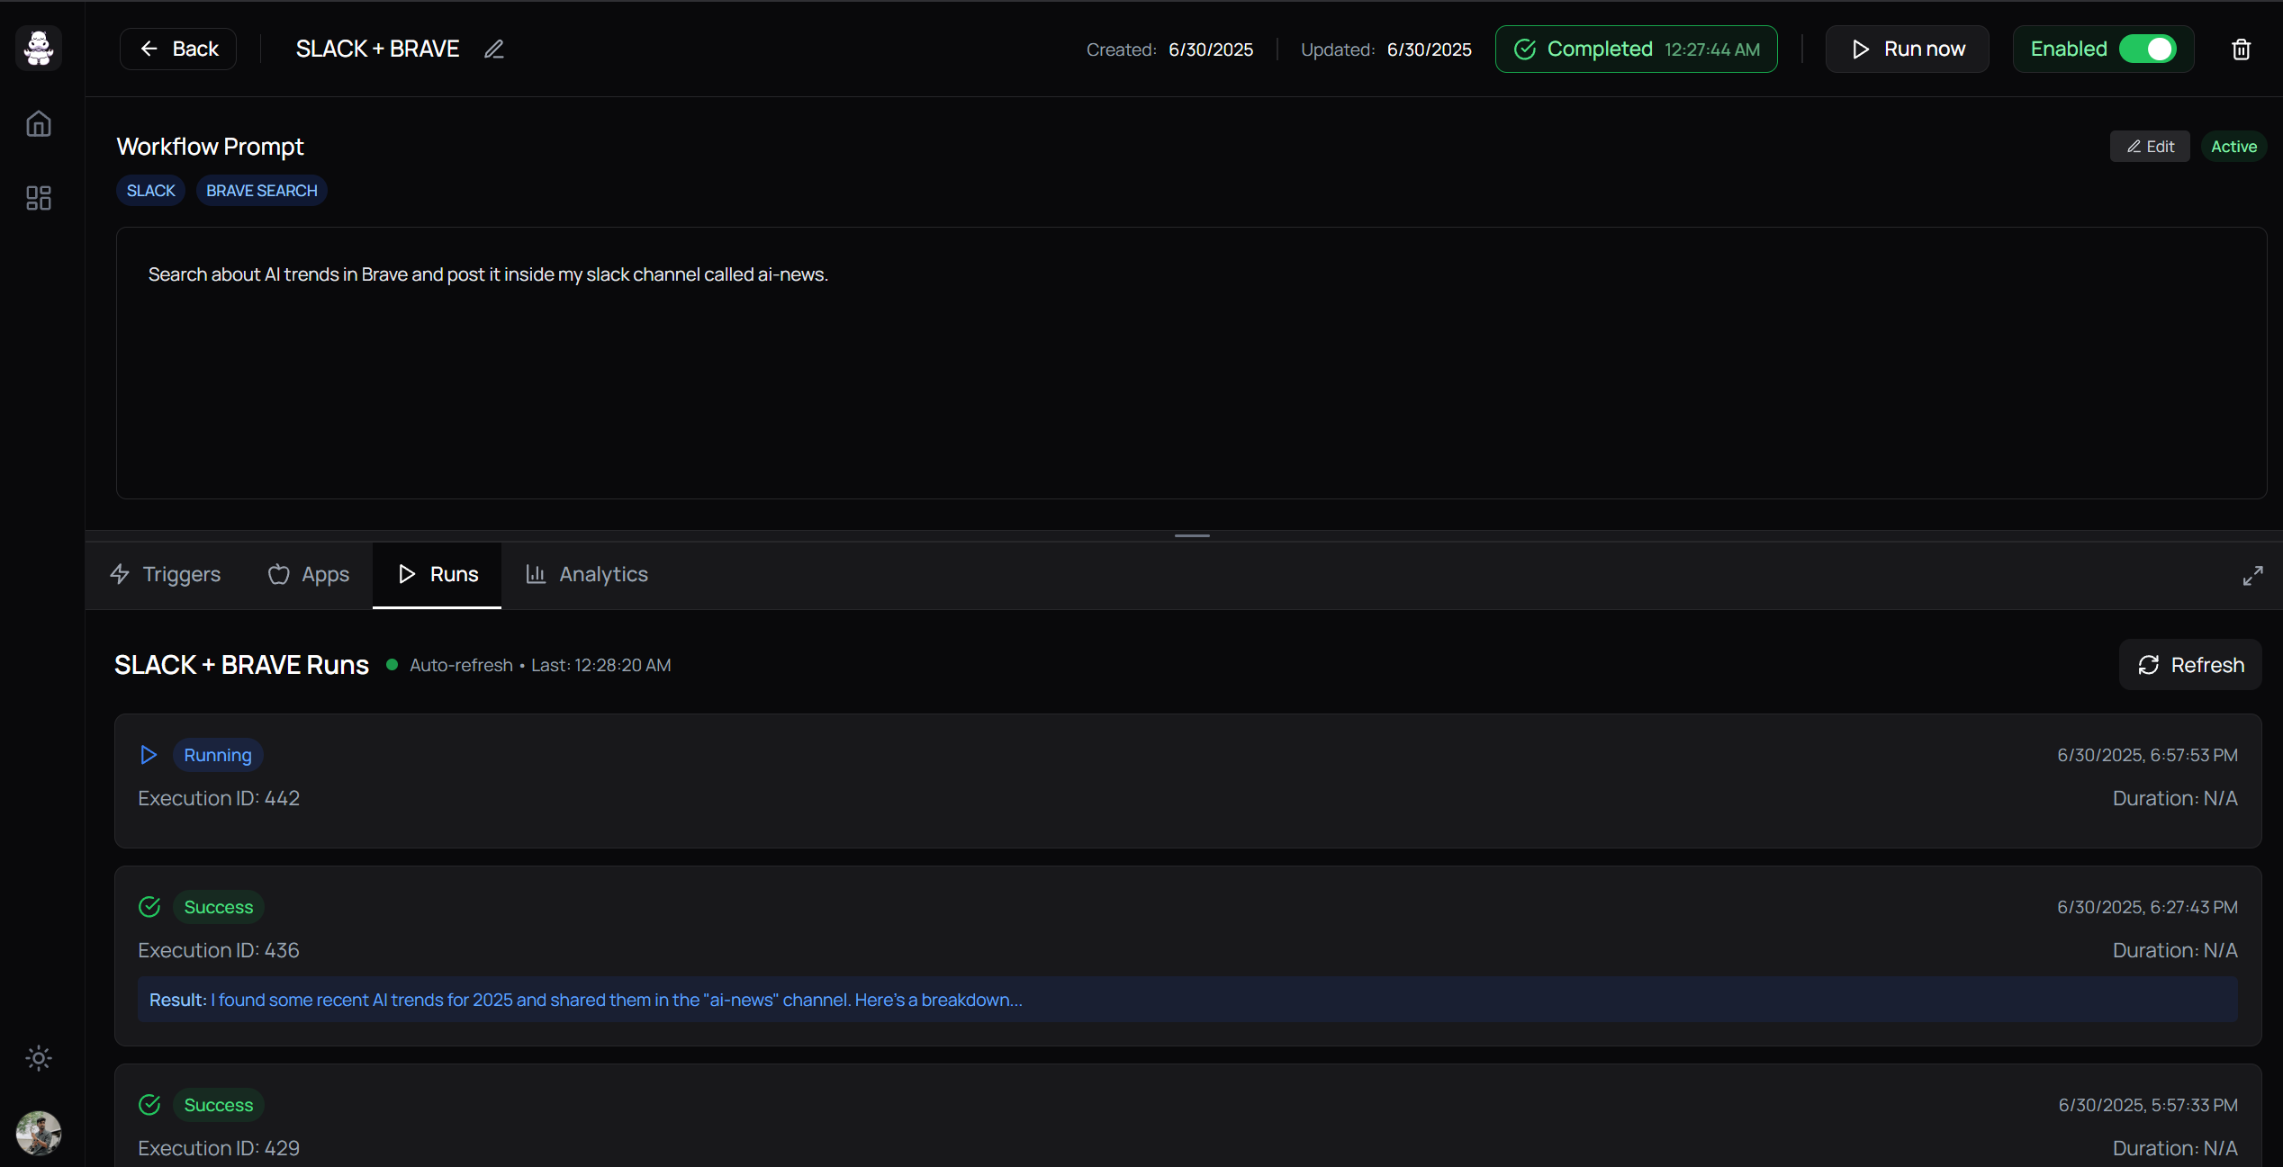
Task: Toggle light/dark theme sun icon
Action: [39, 1058]
